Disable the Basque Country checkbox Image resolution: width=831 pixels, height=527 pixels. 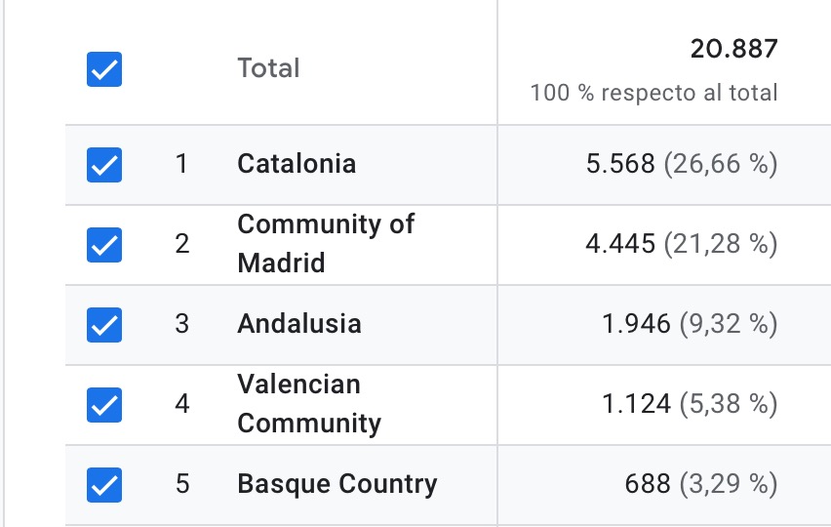[x=104, y=483]
